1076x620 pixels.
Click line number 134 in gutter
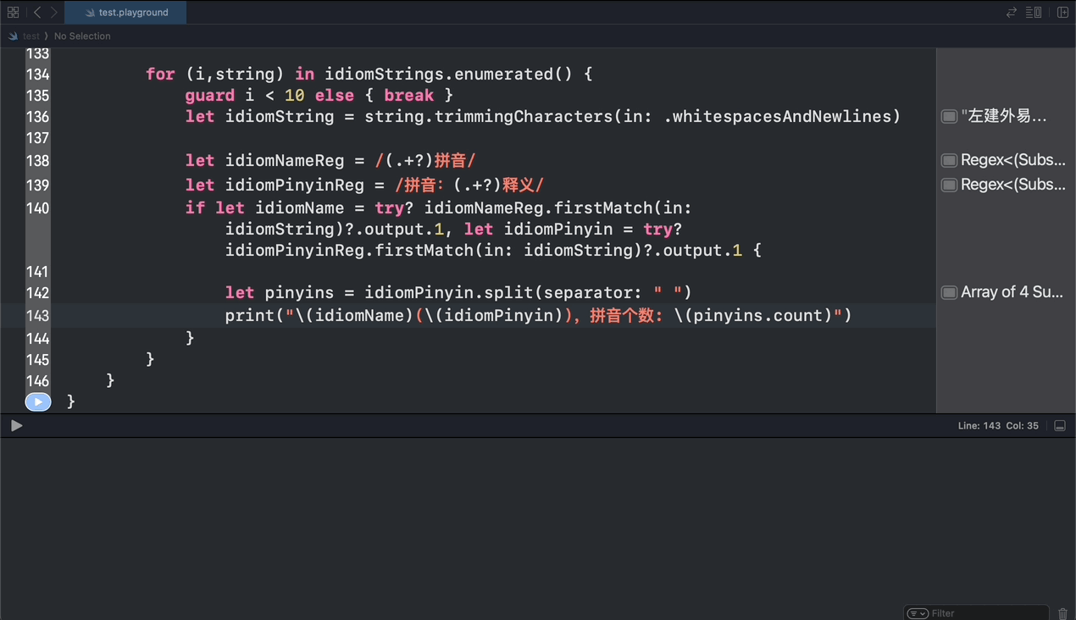click(x=38, y=75)
